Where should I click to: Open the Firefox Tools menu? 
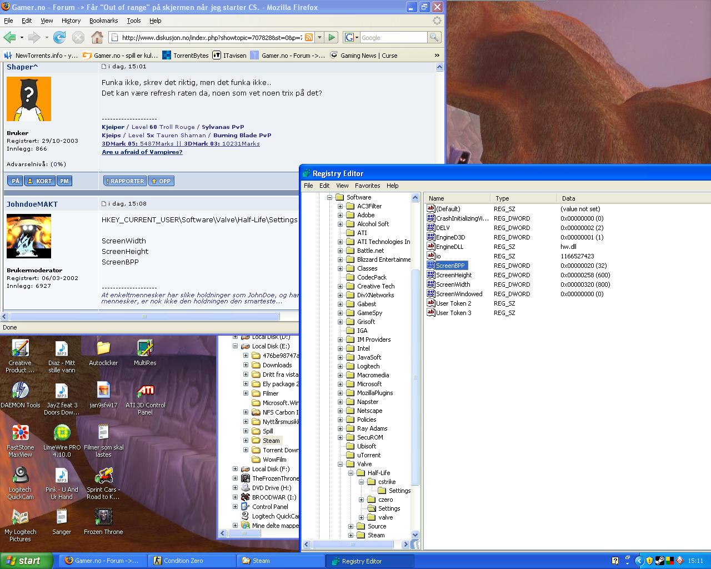[x=134, y=21]
